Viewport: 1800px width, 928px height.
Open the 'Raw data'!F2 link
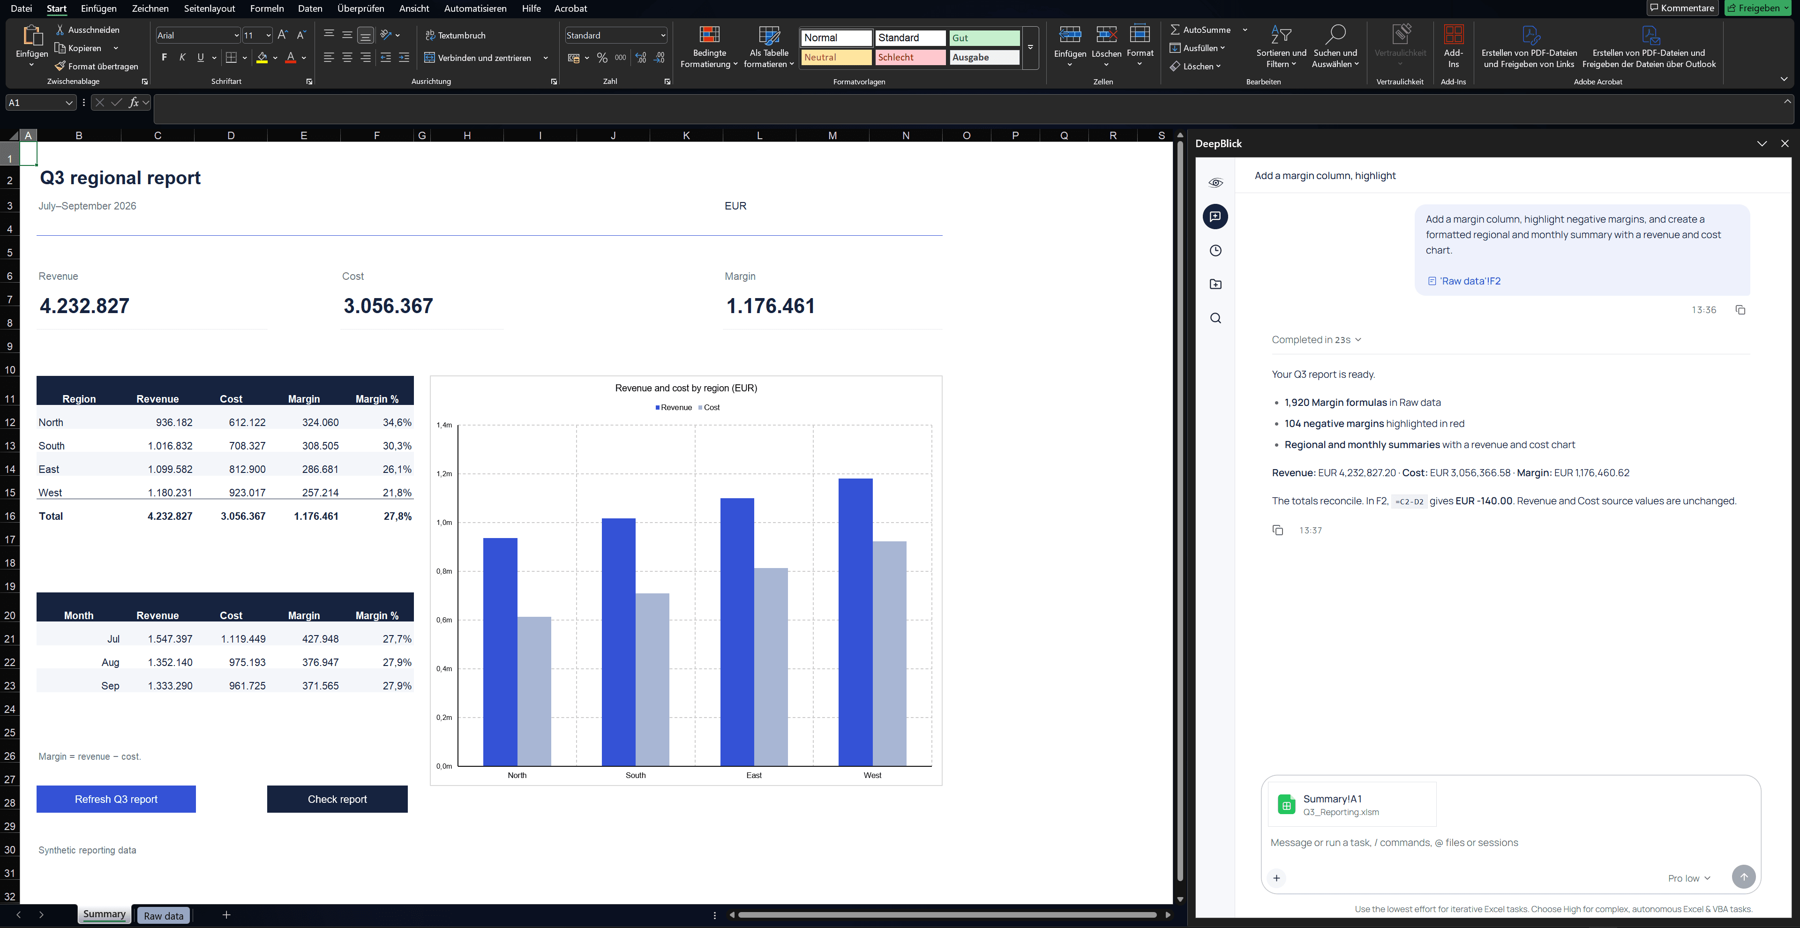(x=1464, y=281)
